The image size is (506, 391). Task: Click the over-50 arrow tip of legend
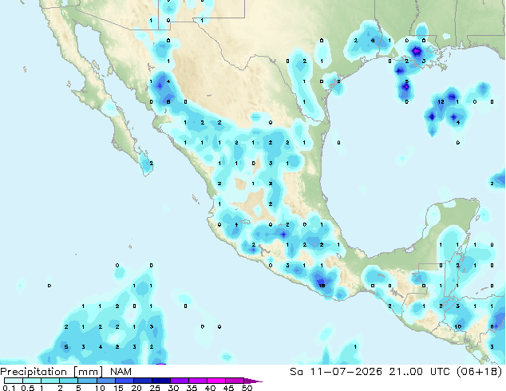click(253, 381)
